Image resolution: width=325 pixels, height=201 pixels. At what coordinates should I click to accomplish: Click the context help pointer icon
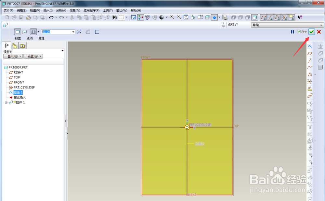[300, 18]
